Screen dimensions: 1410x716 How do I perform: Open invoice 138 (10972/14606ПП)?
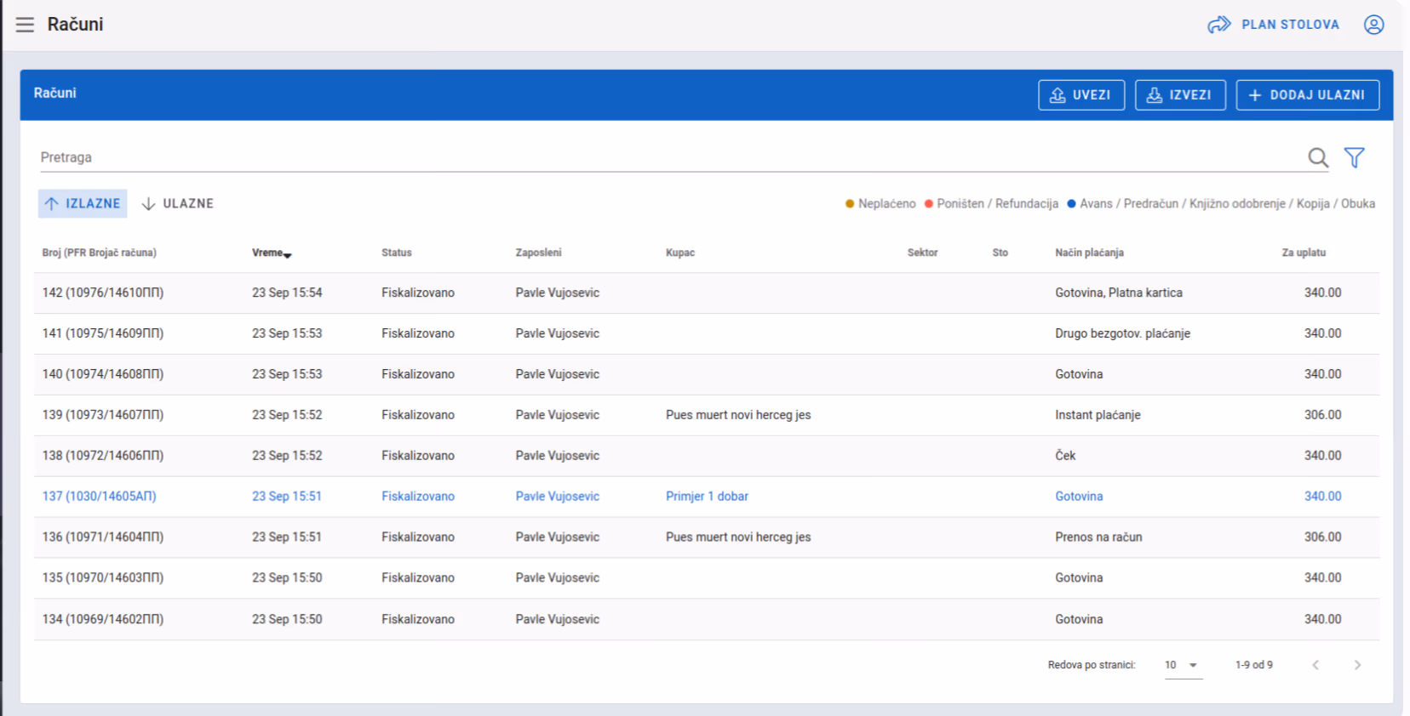point(707,457)
